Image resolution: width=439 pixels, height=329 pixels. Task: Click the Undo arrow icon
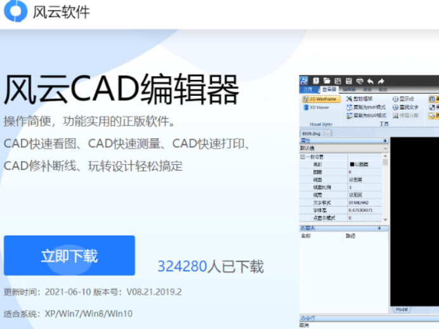[x=370, y=81]
